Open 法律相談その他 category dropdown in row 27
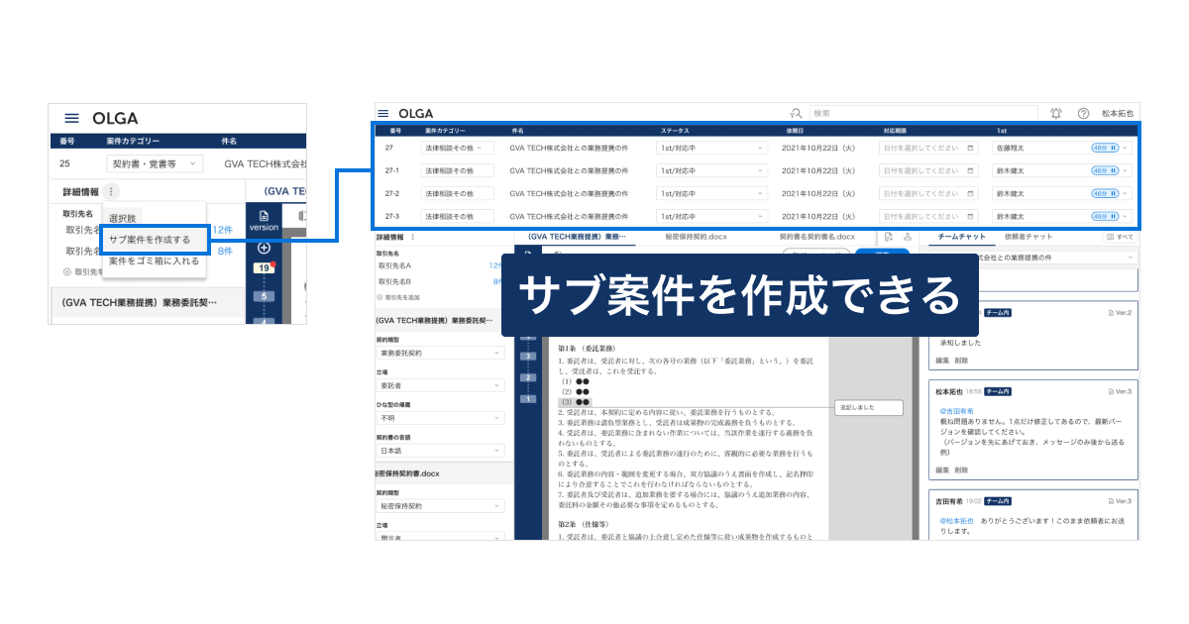 click(x=457, y=148)
